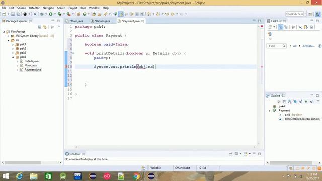
Task: Collapse the src folder node
Action: point(8,40)
